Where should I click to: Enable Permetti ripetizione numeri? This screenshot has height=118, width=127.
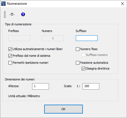pyautogui.click(x=10, y=63)
